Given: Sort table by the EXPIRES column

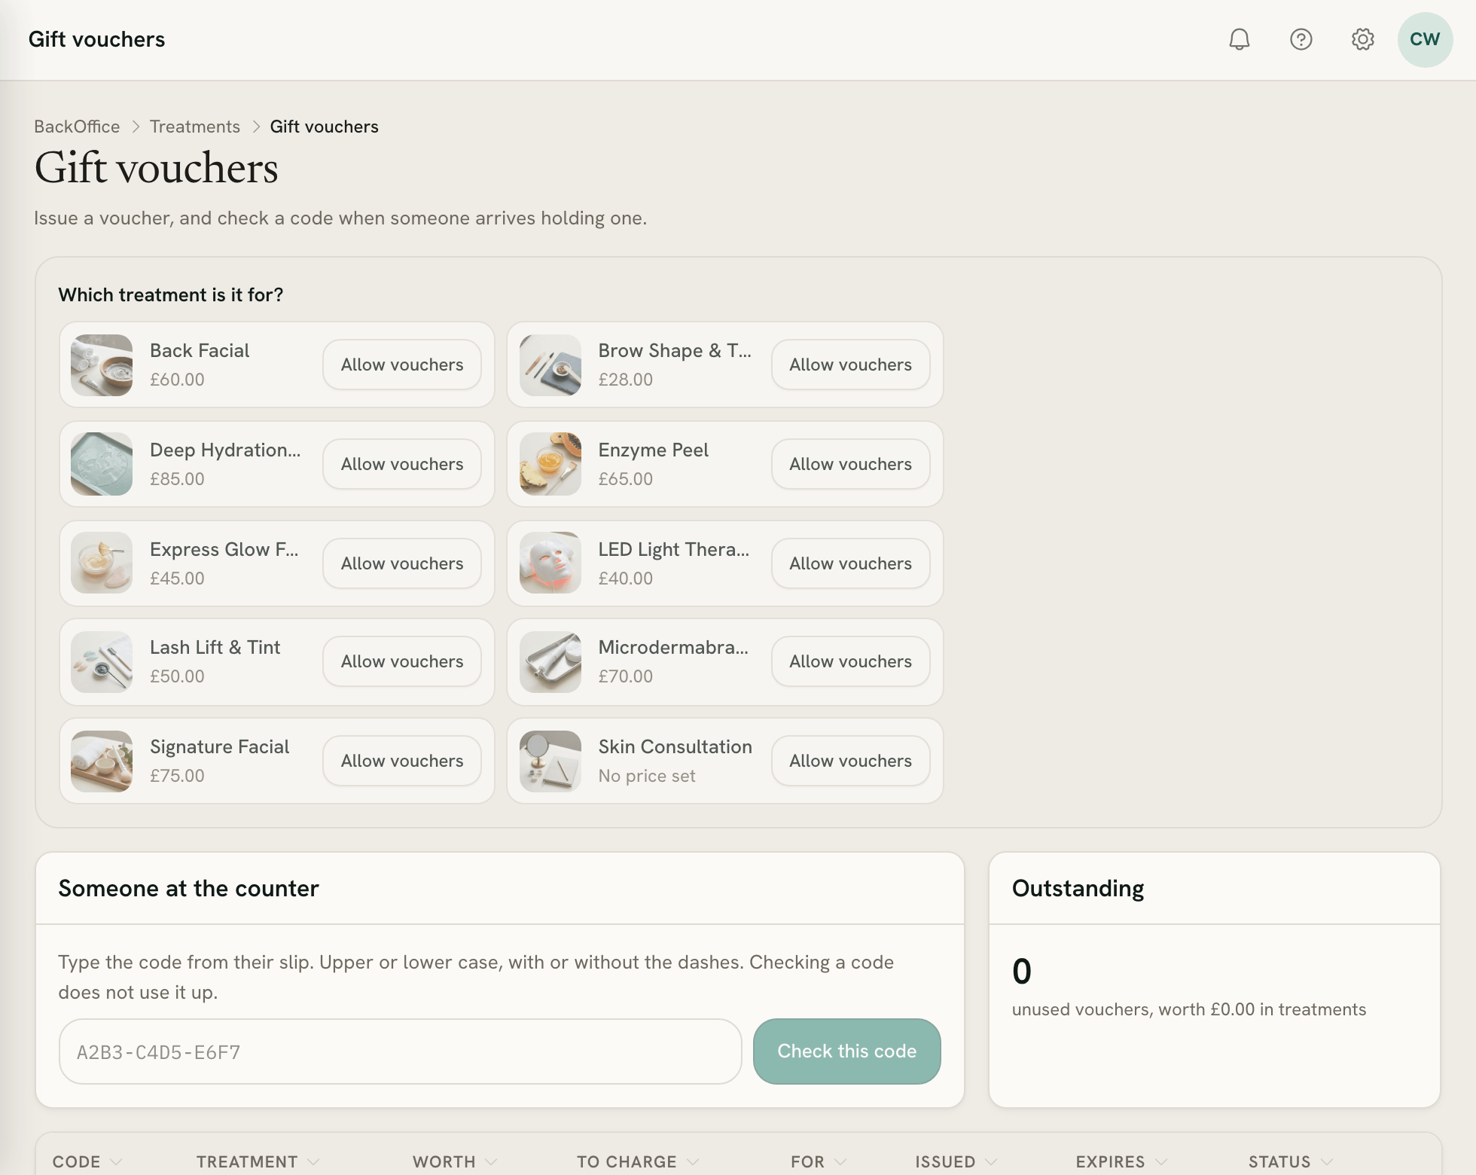Looking at the screenshot, I should click(1121, 1161).
